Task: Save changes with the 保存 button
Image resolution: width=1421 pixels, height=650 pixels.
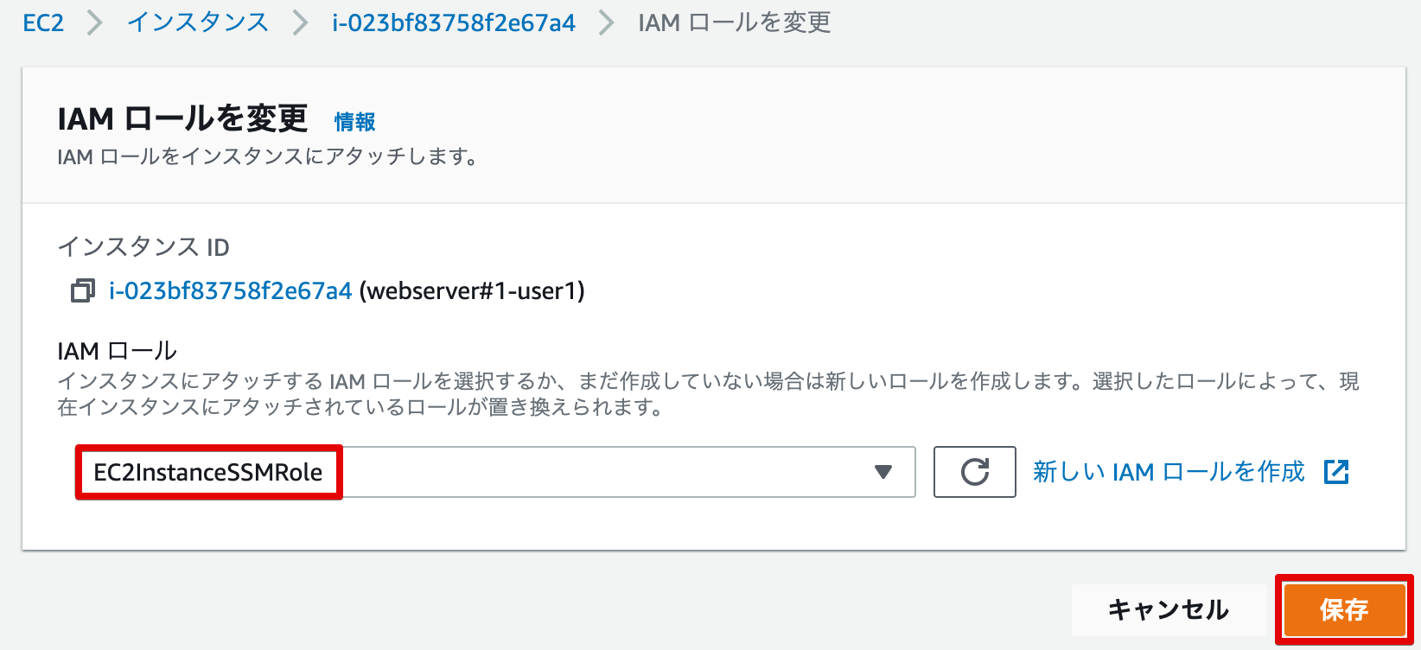Action: tap(1344, 610)
